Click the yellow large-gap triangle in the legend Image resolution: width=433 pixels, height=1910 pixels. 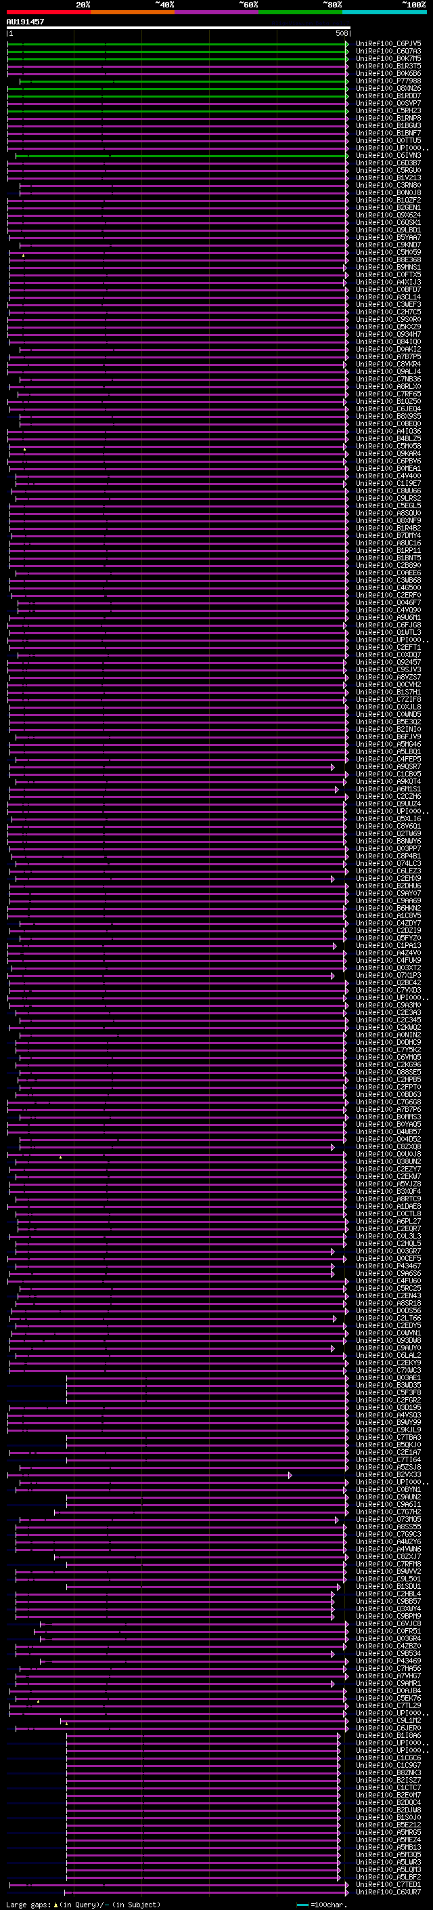coord(55,1905)
